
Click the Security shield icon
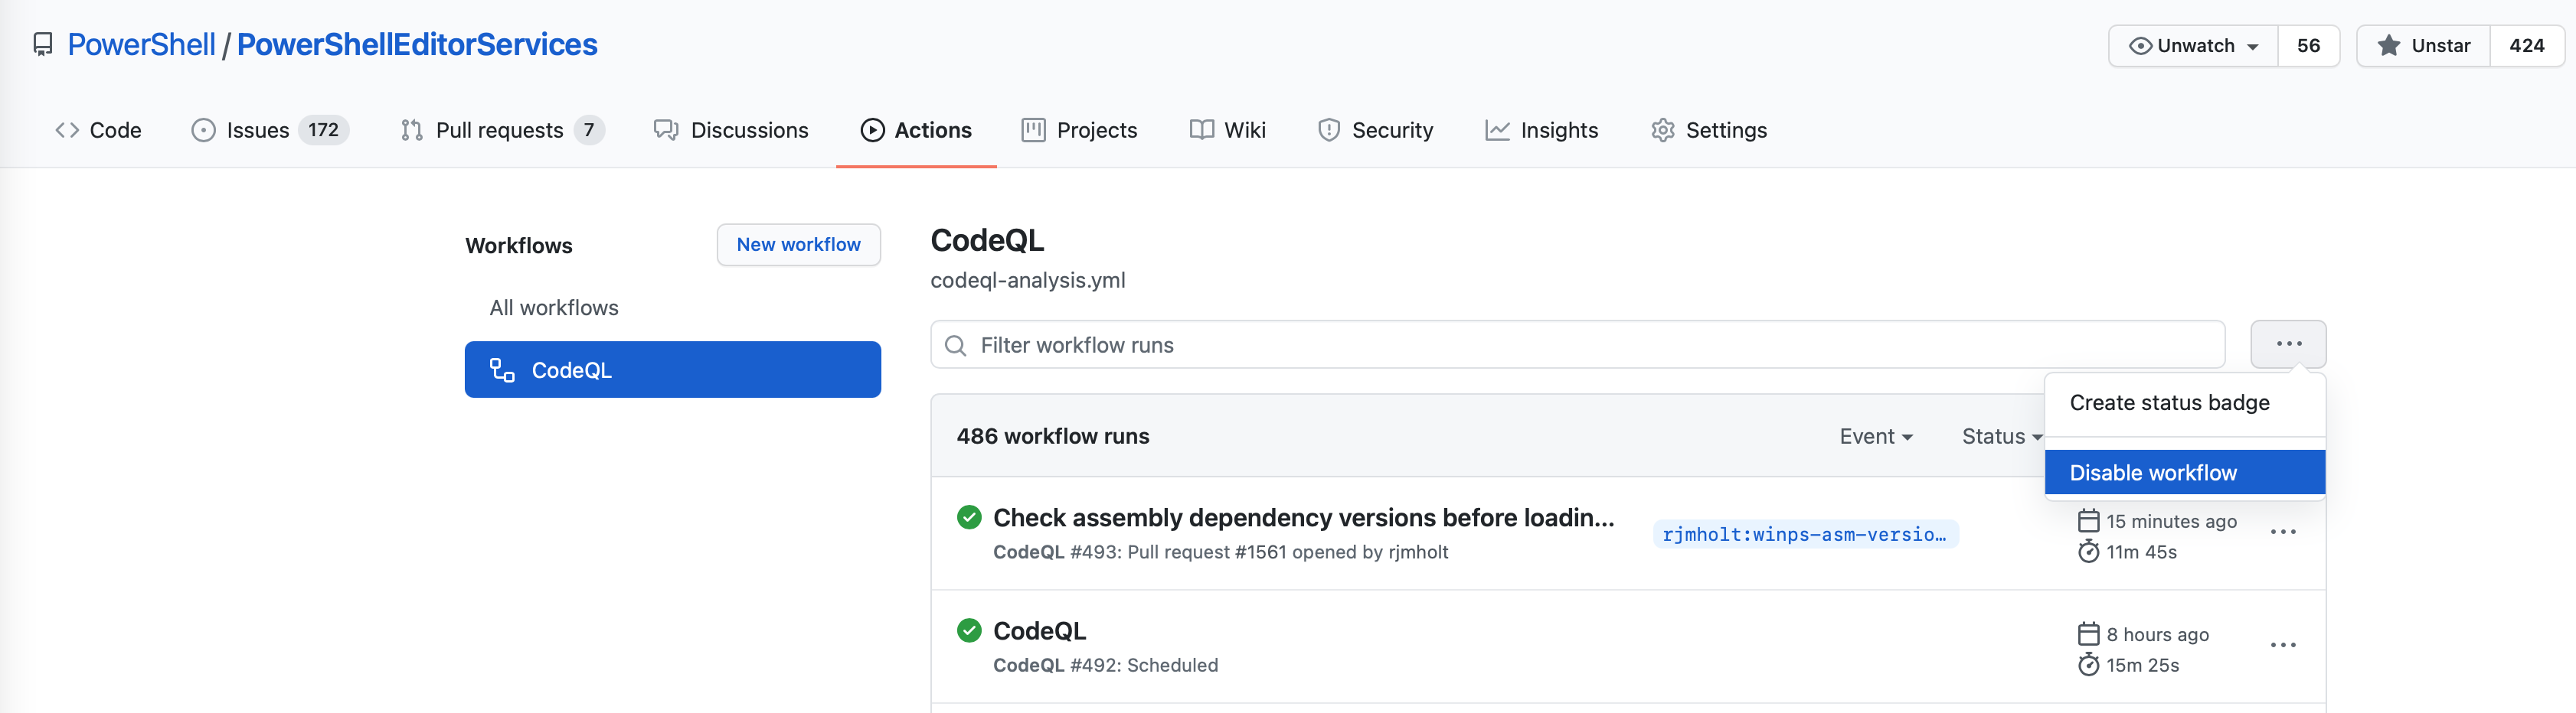1328,130
